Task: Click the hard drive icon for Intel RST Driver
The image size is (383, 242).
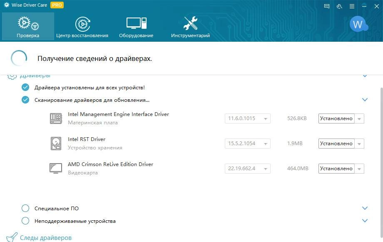Action: [x=56, y=144]
